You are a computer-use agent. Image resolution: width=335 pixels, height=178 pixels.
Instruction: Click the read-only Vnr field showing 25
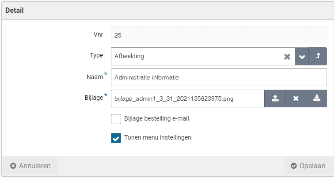click(218, 35)
